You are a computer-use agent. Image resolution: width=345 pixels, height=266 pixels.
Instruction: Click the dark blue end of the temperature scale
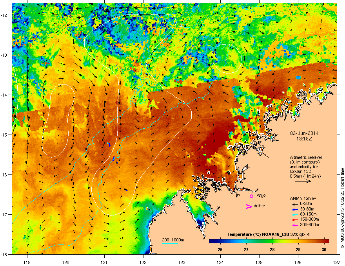pos(211,241)
